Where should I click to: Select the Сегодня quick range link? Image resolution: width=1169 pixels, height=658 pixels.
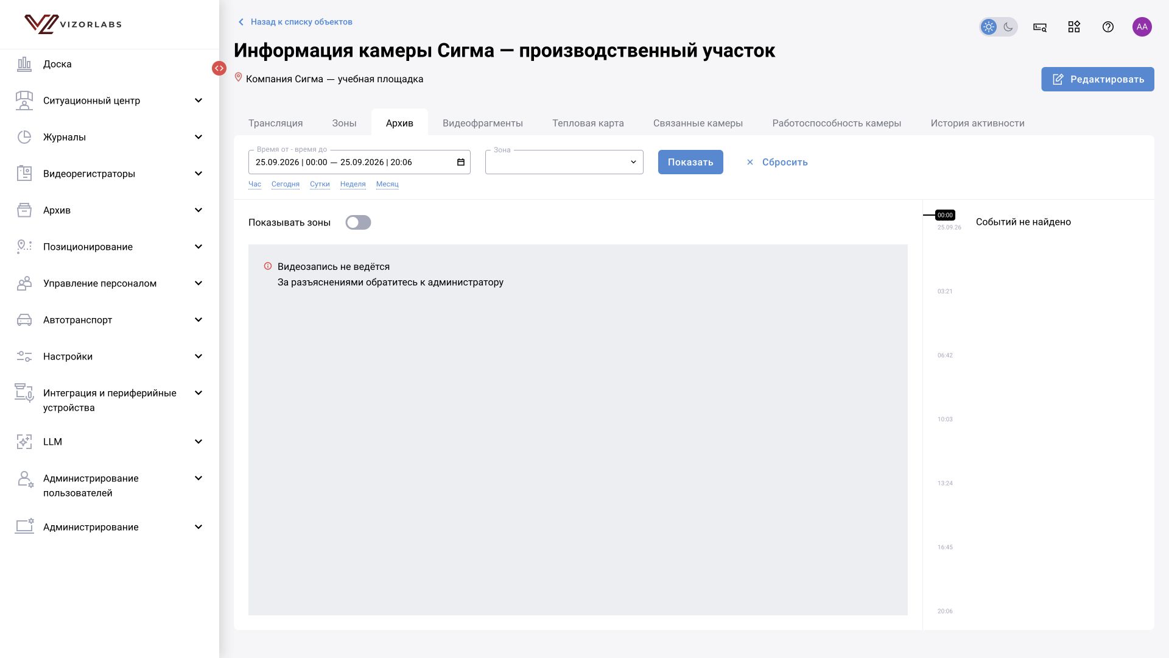(x=285, y=184)
